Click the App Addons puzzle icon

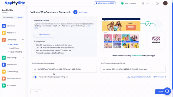[4, 85]
